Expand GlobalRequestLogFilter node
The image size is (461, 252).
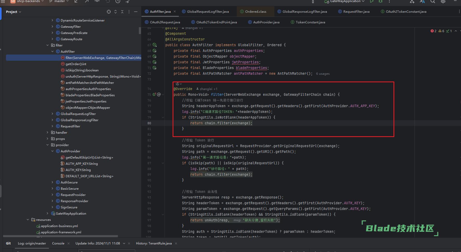(52, 114)
